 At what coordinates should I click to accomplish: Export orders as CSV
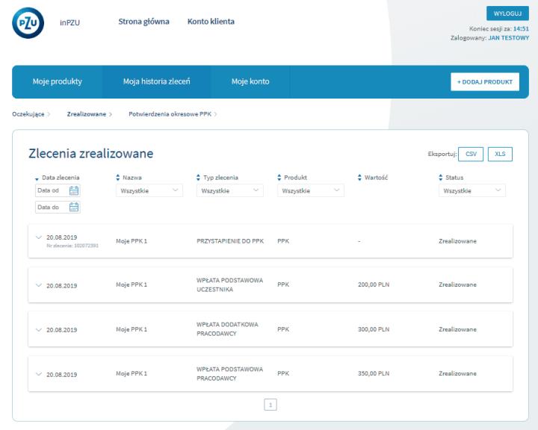pyautogui.click(x=471, y=154)
